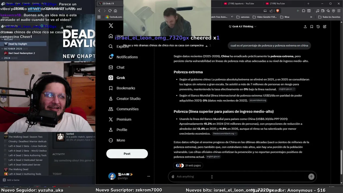The height and width of the screenshot is (193, 343).
Task: Open Profile icon in X sidebar
Action: tap(111, 130)
